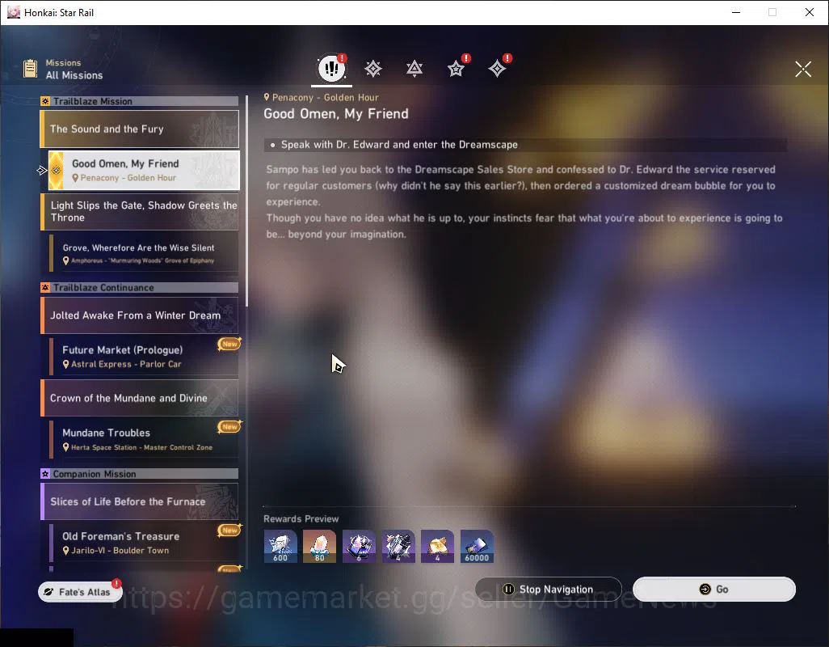Open Light Slips the Gate mission group

(x=140, y=212)
